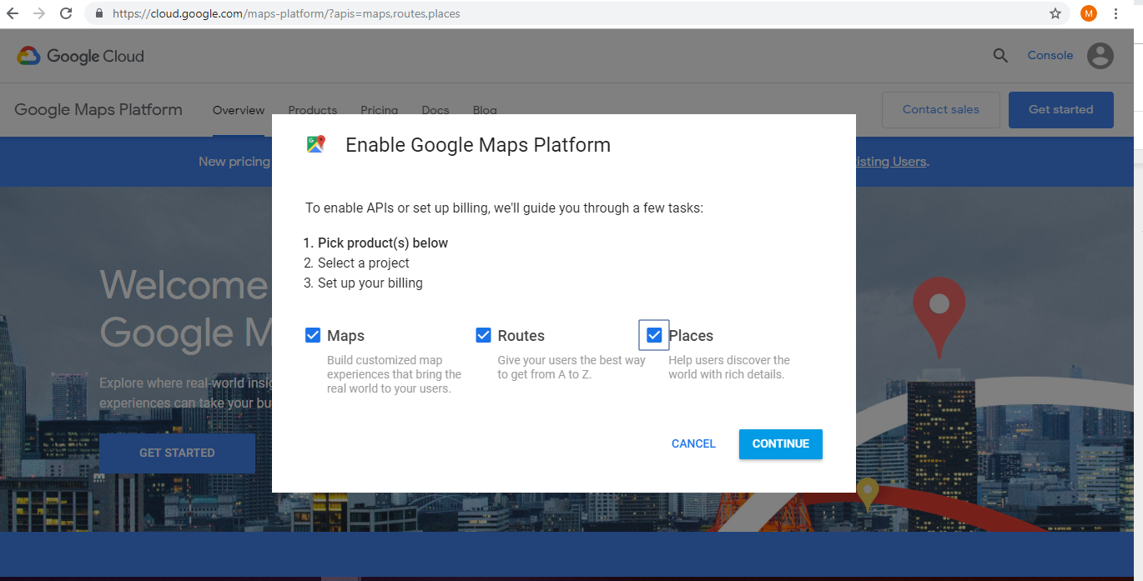
Task: Click the Google Cloud logo
Action: pyautogui.click(x=81, y=56)
